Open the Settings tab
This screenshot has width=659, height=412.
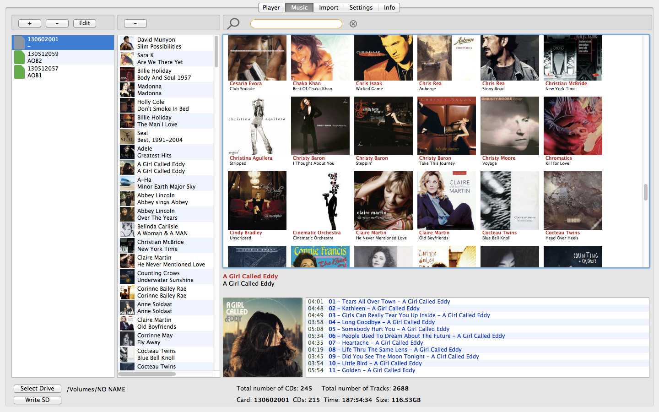[361, 7]
